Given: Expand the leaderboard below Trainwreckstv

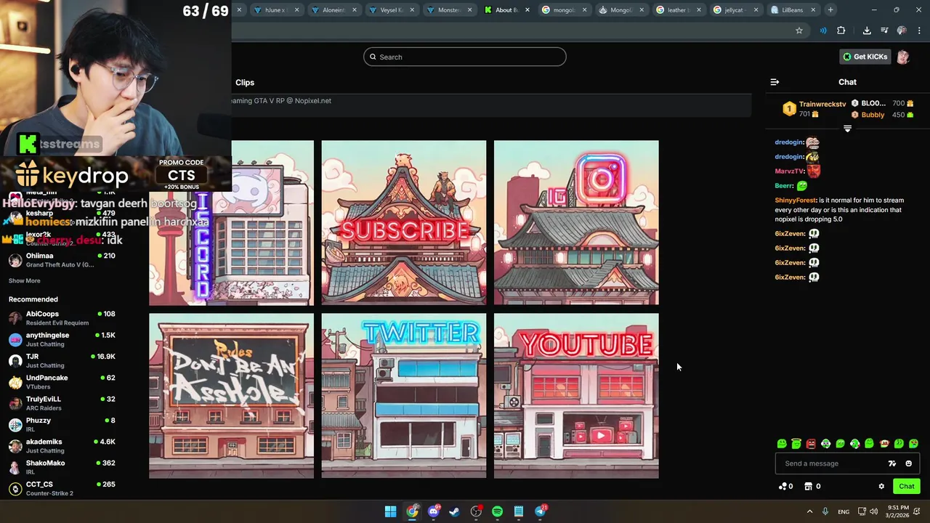Looking at the screenshot, I should point(847,129).
